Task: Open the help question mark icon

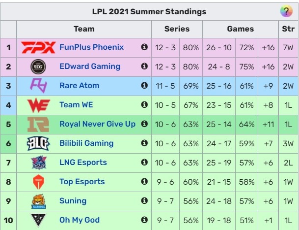Action: pos(286,11)
